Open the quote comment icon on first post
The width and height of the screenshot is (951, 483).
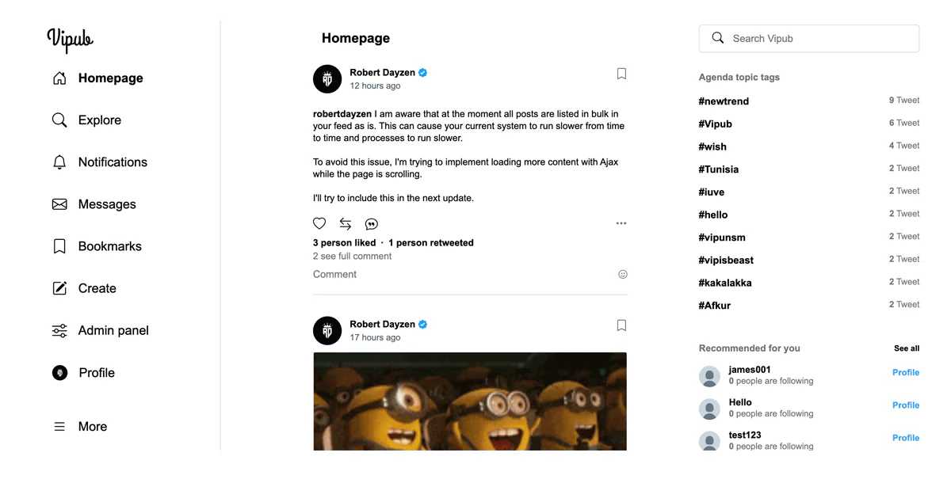(372, 224)
